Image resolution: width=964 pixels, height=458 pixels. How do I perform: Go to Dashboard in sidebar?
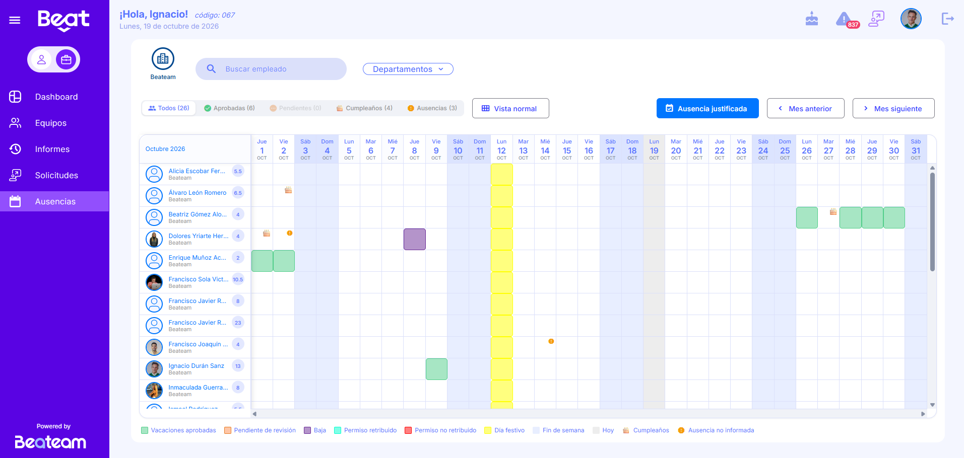tap(54, 97)
